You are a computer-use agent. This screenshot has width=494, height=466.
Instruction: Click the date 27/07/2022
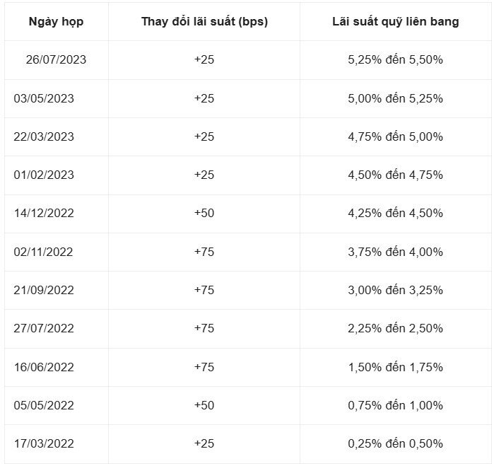point(44,328)
